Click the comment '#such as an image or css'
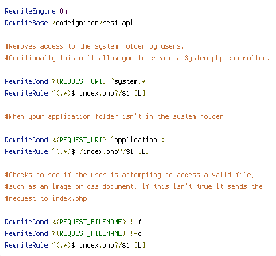The width and height of the screenshot is (276, 256). [133, 186]
